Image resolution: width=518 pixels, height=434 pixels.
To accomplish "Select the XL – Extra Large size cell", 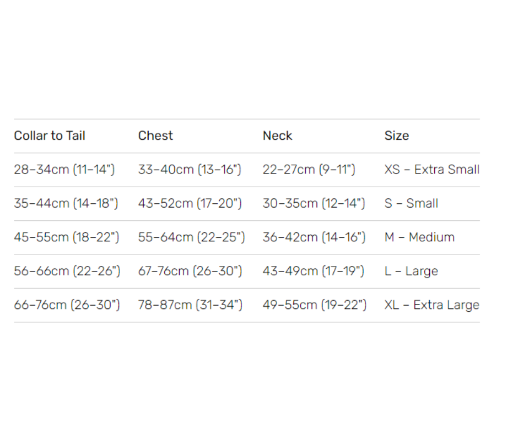I will (x=432, y=305).
